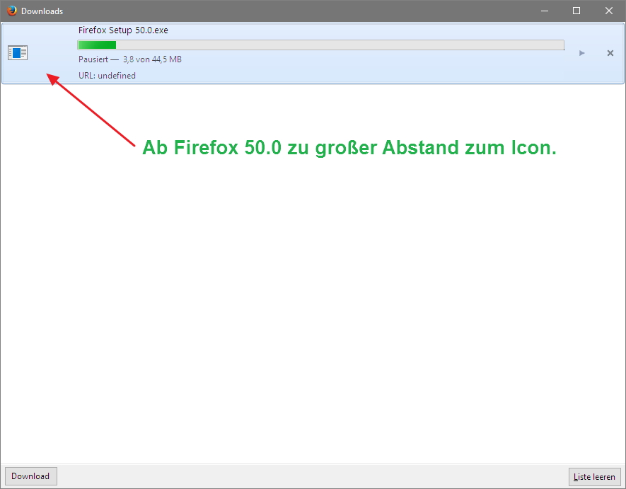Click the 'URL: undefined' text
The image size is (626, 489).
(x=107, y=76)
